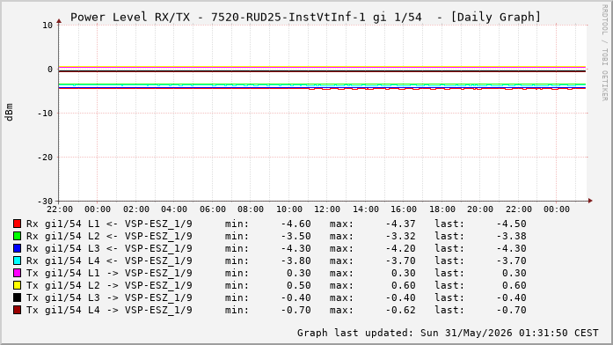
Task: Click the Rx L3 max value -4.20
Action: (x=401, y=248)
